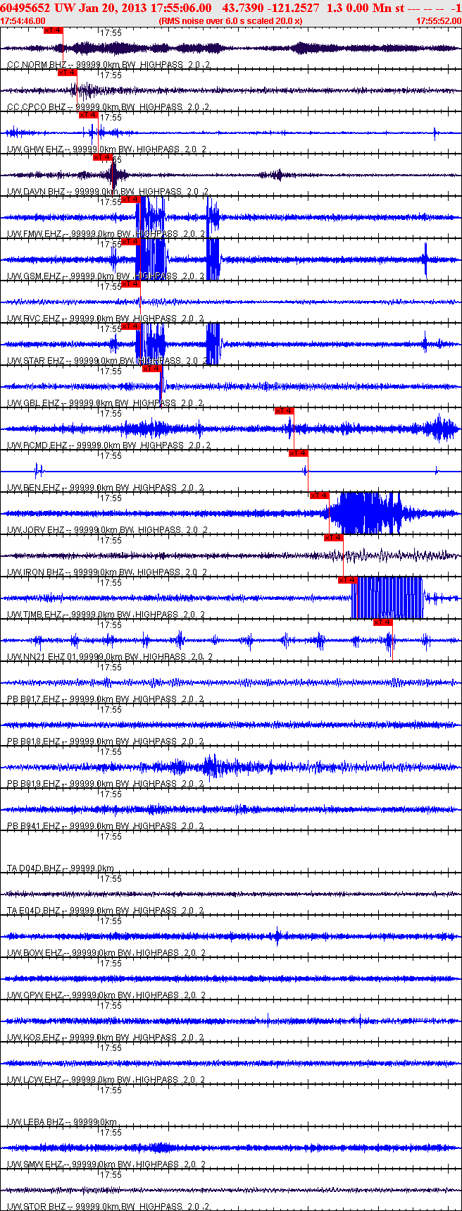
Task: Click the event ID 60495652 in header
Action: 25,8
